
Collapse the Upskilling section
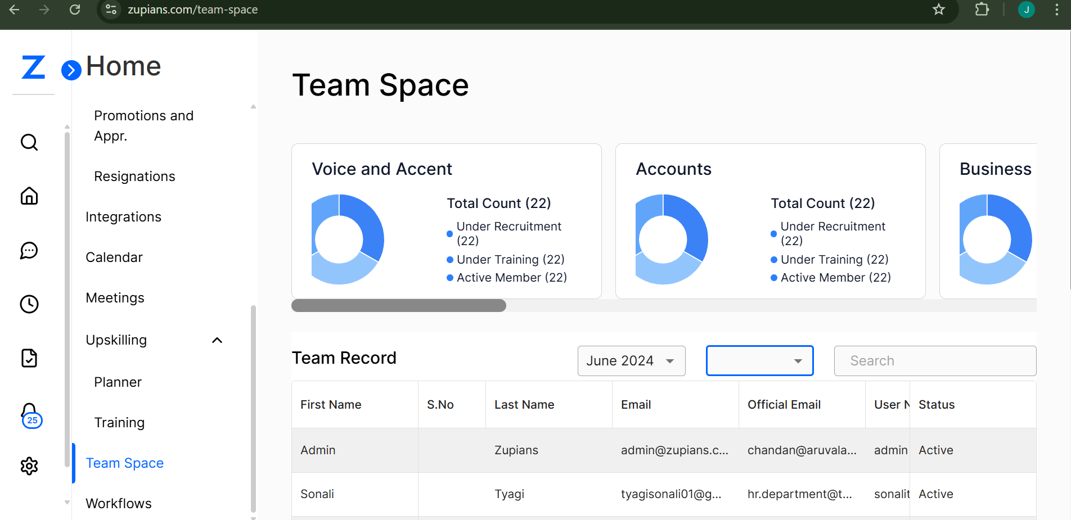point(217,340)
